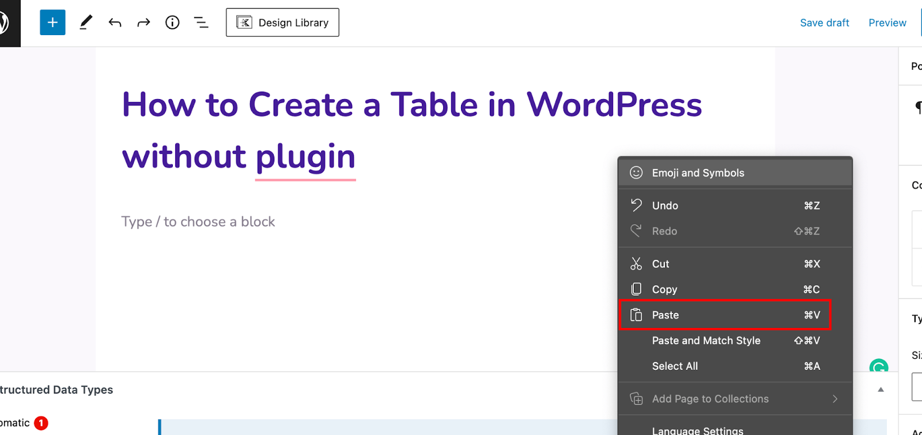The width and height of the screenshot is (922, 435).
Task: Choose Select All from the context menu
Action: 735,366
